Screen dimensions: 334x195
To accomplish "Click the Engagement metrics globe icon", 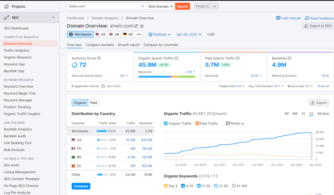I will pos(103,86).
